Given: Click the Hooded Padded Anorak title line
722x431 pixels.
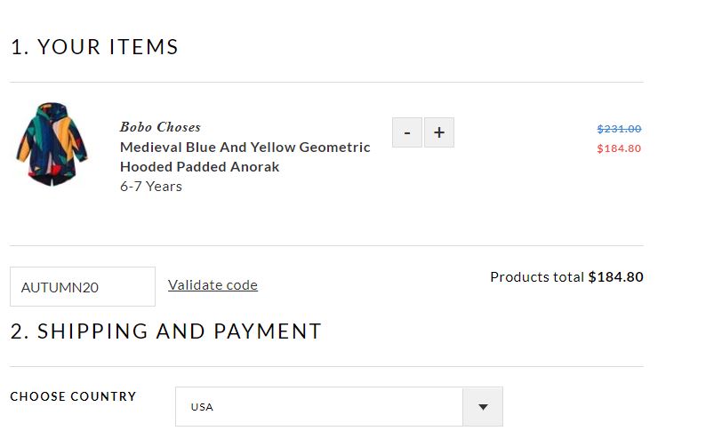Looking at the screenshot, I should tap(199, 166).
